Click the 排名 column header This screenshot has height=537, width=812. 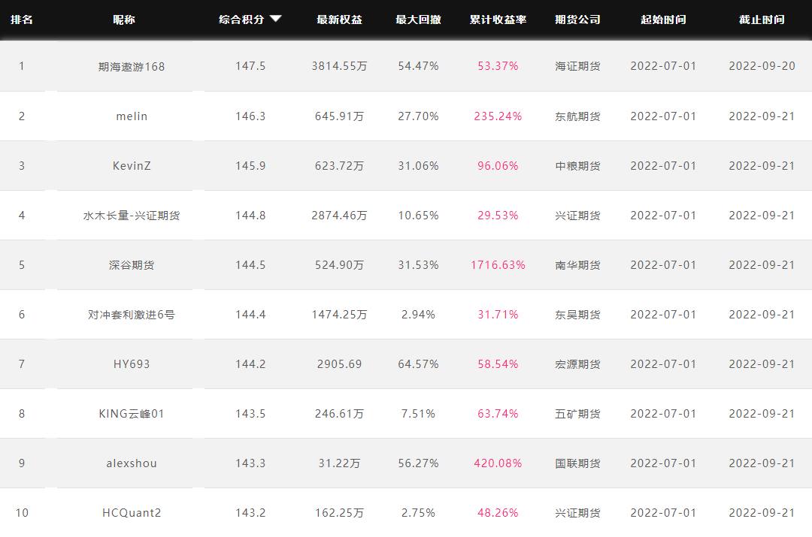pyautogui.click(x=22, y=20)
